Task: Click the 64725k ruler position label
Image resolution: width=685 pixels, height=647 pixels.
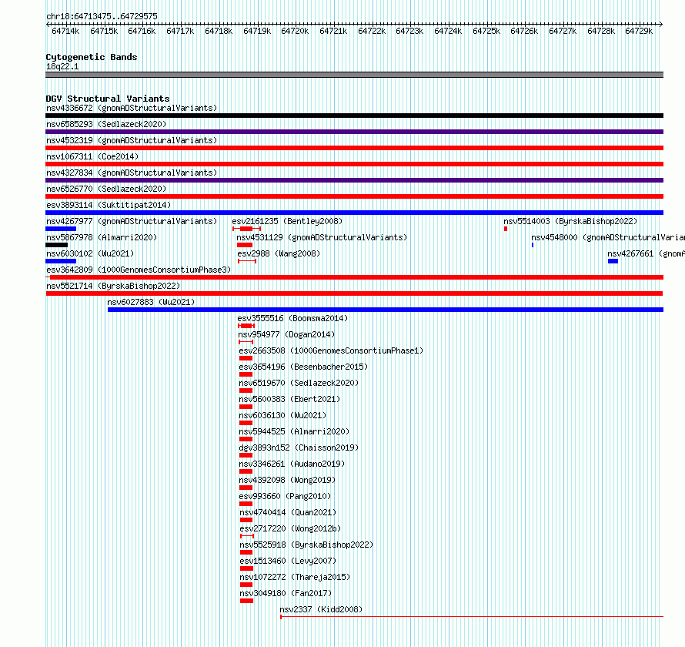Action: pos(486,31)
